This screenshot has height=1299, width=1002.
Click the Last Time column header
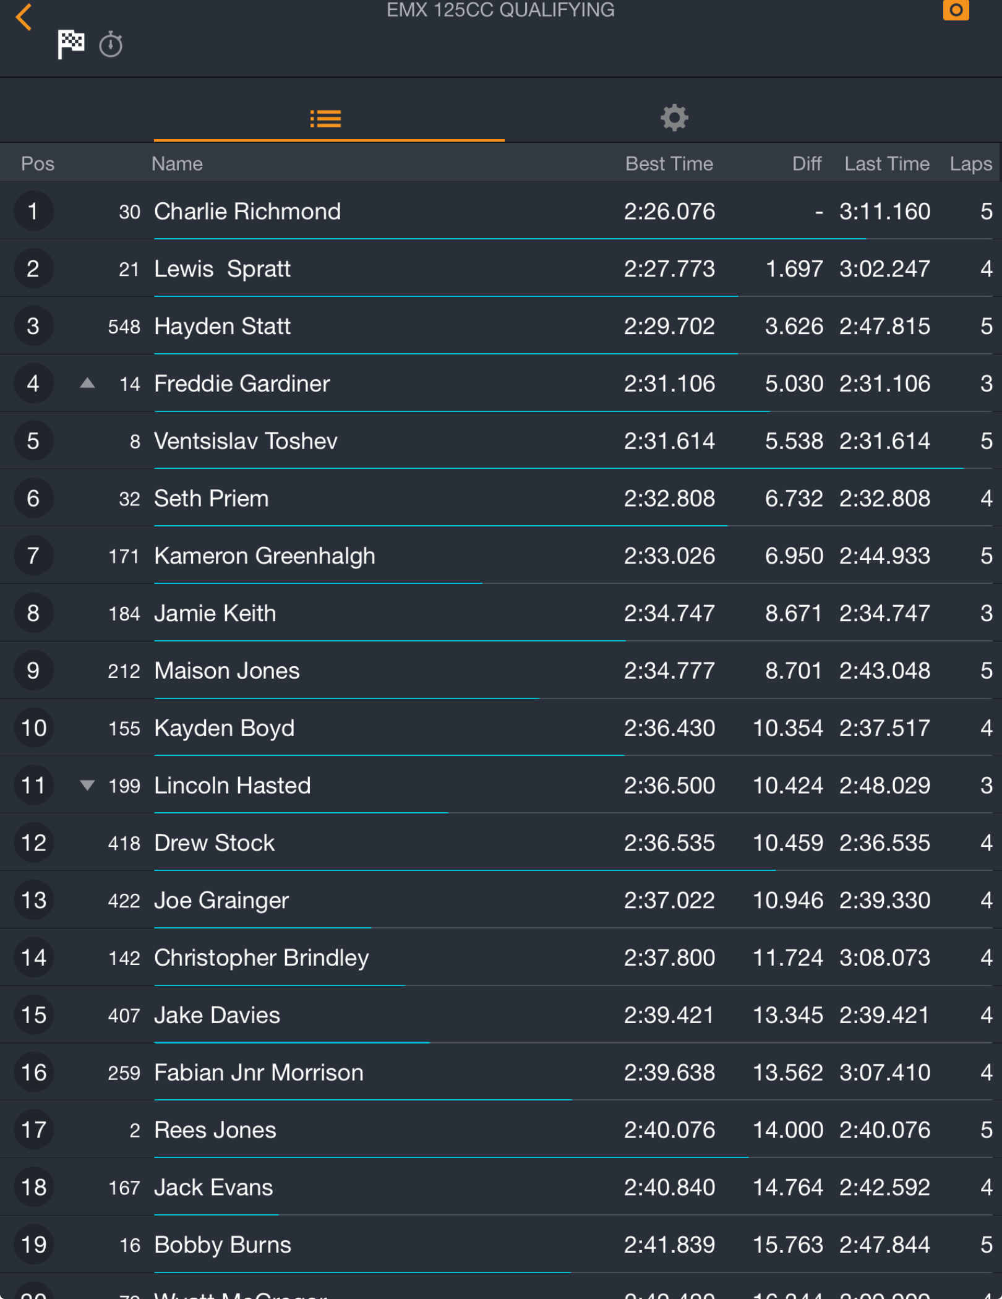tap(886, 164)
